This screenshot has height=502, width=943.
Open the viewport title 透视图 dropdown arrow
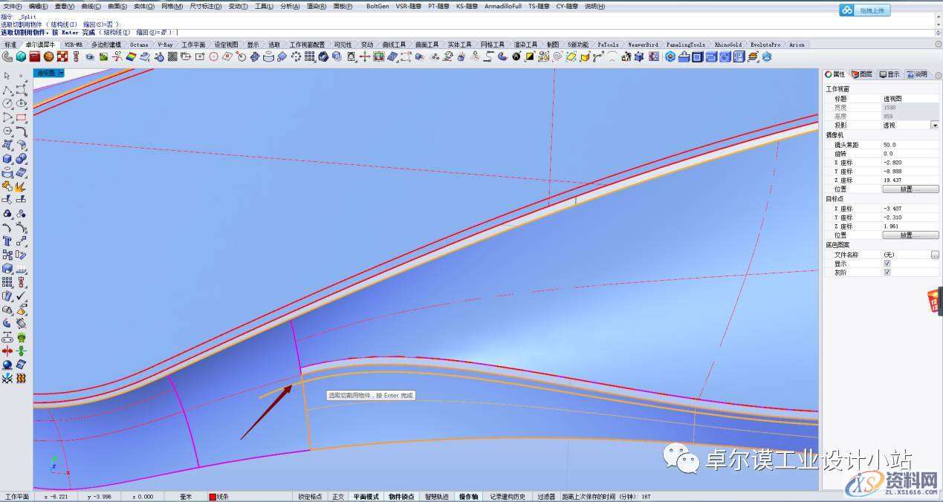click(x=60, y=73)
